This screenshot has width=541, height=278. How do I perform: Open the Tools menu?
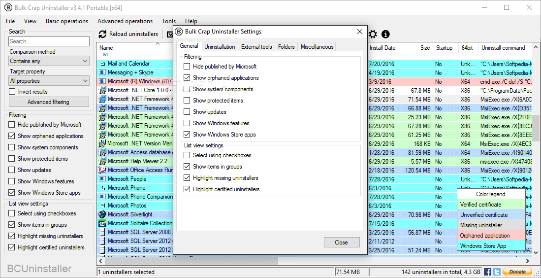click(169, 21)
